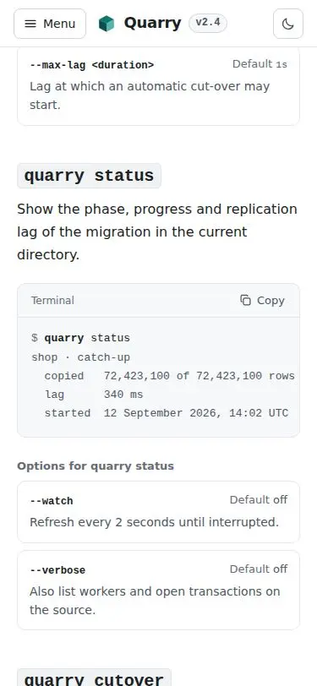Click the quarry status heading
The height and width of the screenshot is (686, 317).
point(89,176)
